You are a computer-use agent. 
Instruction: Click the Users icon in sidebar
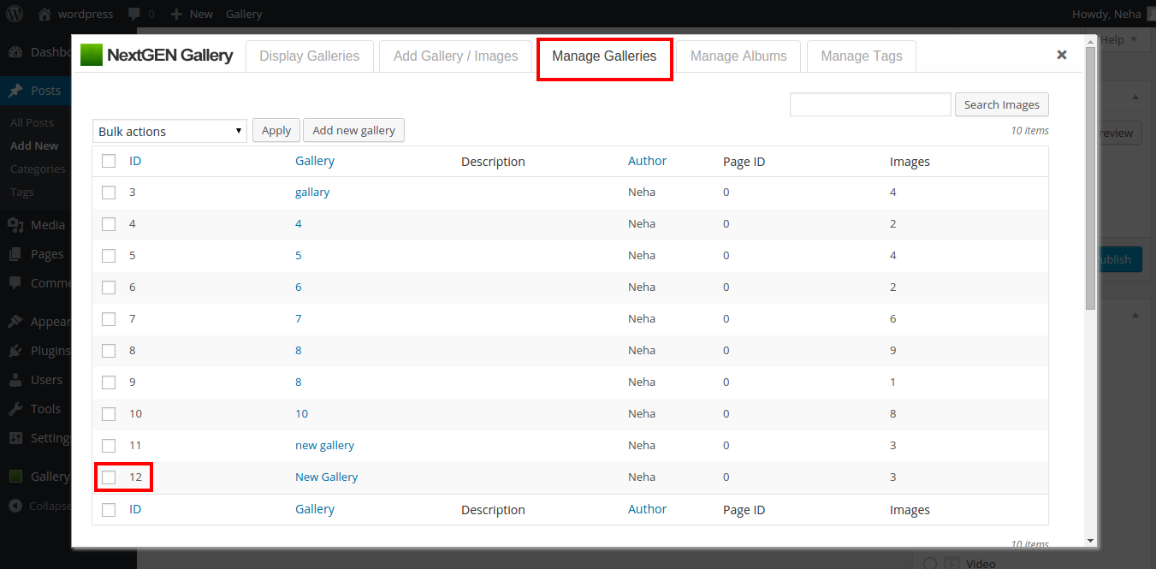point(15,380)
